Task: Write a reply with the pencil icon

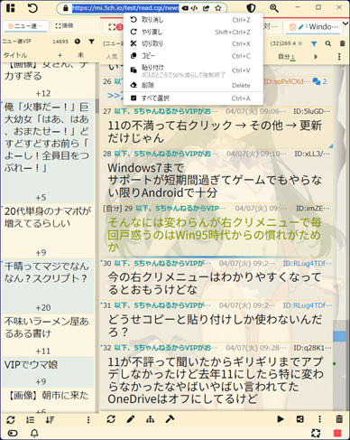Action: 131,419
